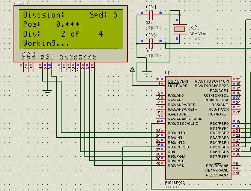Click the U? reference label
Viewport: 251px width, 191px height.
(x=170, y=73)
